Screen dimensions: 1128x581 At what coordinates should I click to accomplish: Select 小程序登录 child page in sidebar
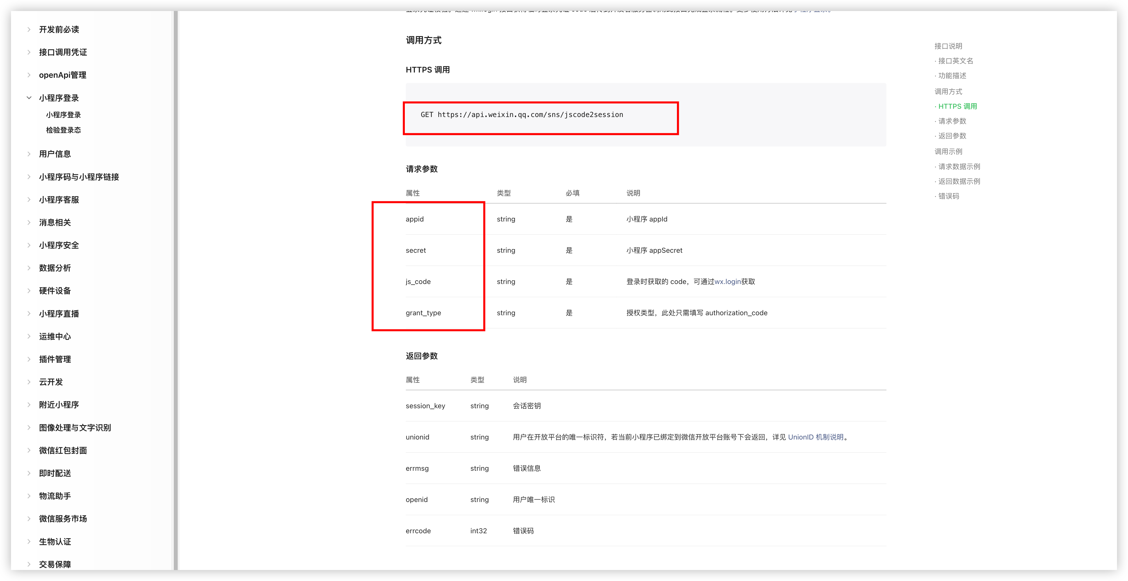click(64, 115)
